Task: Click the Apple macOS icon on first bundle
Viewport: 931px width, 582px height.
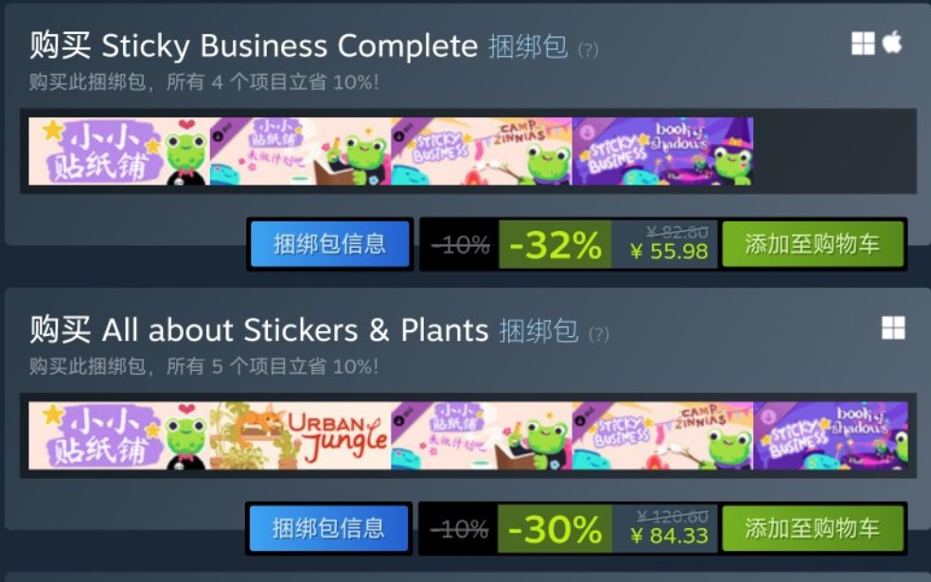Action: coord(892,43)
